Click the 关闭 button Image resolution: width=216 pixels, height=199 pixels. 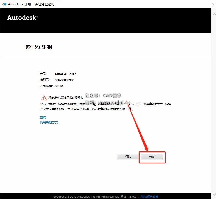pos(152,157)
